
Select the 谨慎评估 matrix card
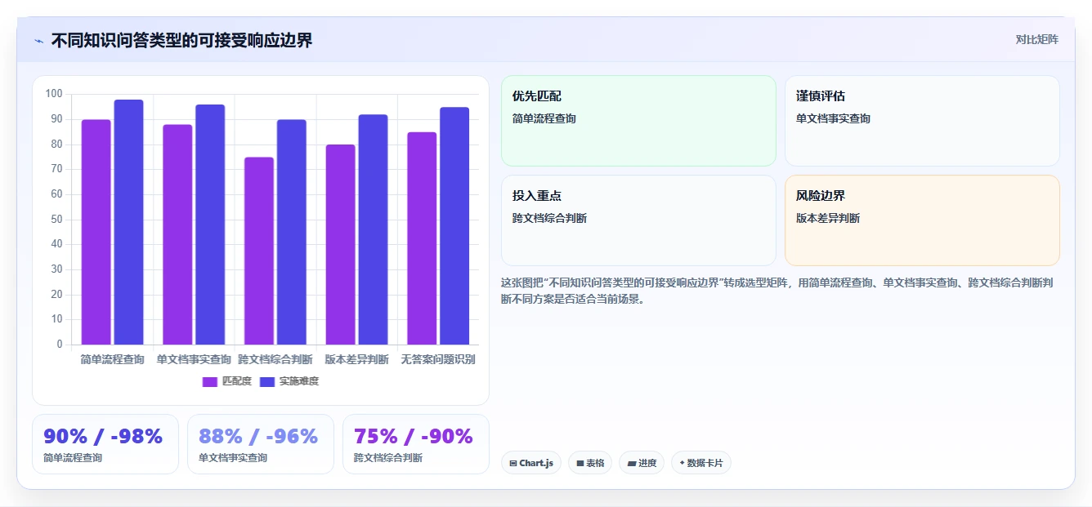tap(922, 121)
